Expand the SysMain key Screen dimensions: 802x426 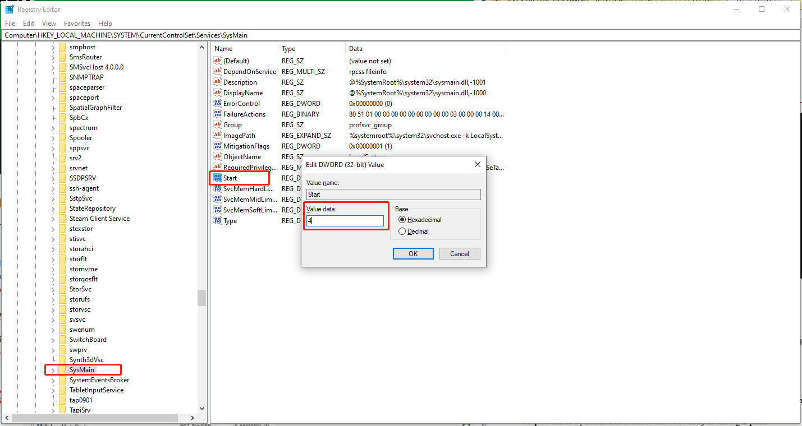point(53,370)
